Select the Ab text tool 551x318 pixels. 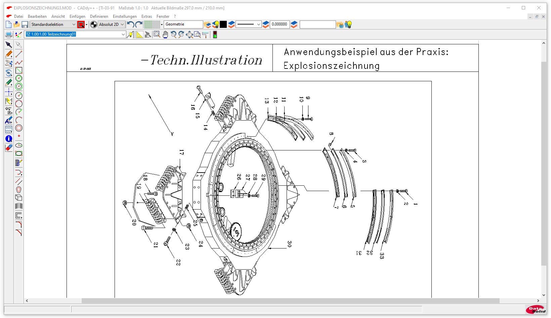pyautogui.click(x=9, y=120)
